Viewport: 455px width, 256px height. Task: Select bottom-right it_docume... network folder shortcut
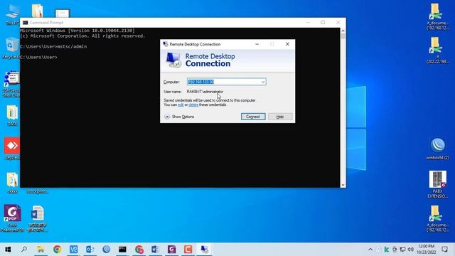[x=438, y=219]
